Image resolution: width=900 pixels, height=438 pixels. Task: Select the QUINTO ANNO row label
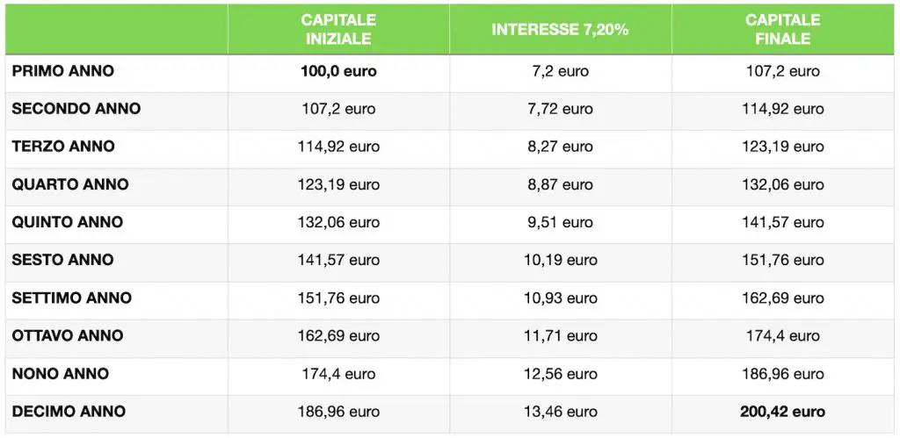[x=67, y=222]
